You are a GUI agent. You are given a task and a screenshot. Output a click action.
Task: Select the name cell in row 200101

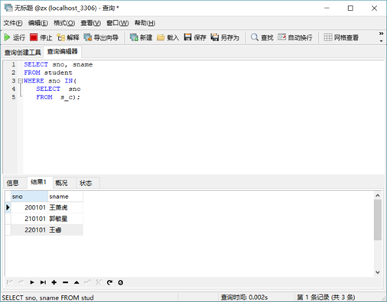tap(66, 207)
